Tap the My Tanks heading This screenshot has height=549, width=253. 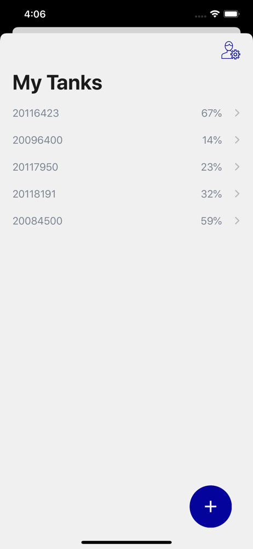click(x=58, y=83)
